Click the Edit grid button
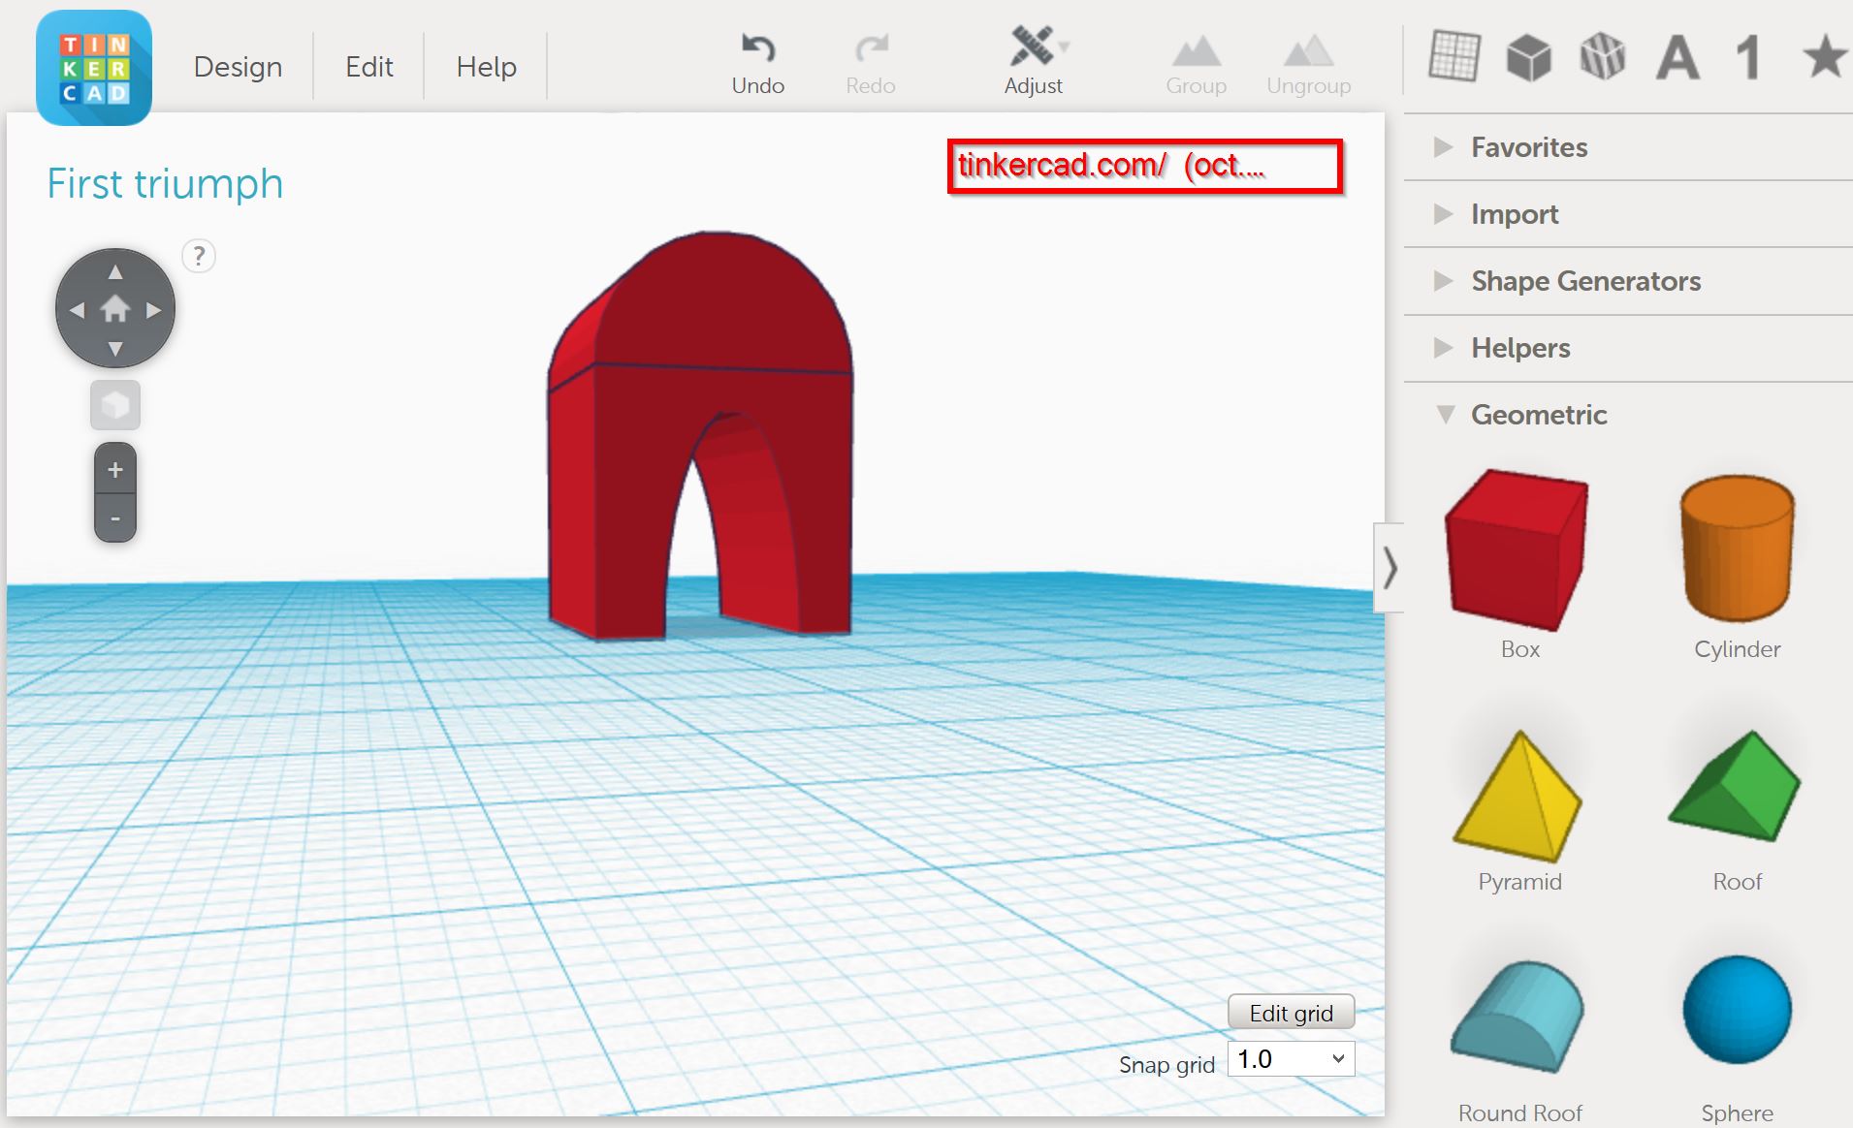Image resolution: width=1853 pixels, height=1128 pixels. [1291, 1013]
